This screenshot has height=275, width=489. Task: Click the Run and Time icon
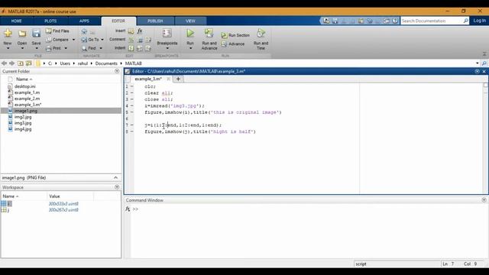click(261, 33)
